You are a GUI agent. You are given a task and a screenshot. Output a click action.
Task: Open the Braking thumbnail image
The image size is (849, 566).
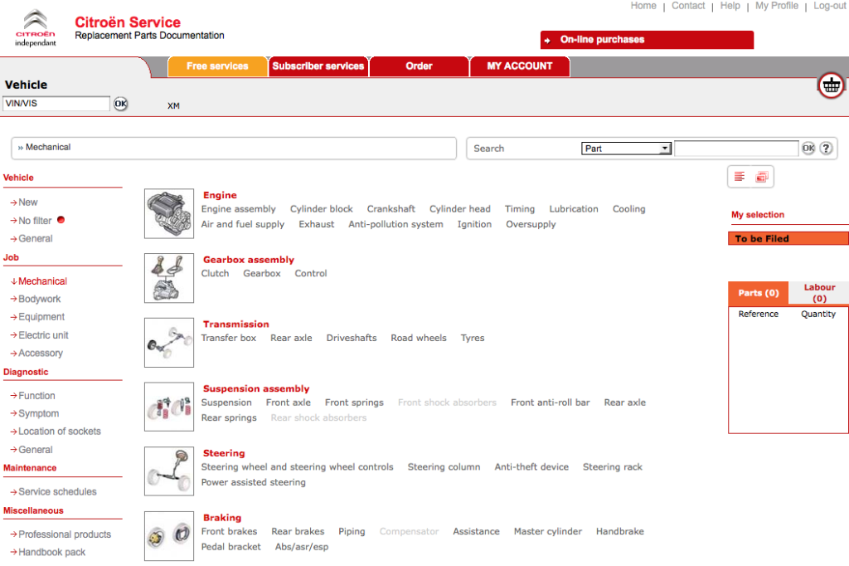click(169, 535)
